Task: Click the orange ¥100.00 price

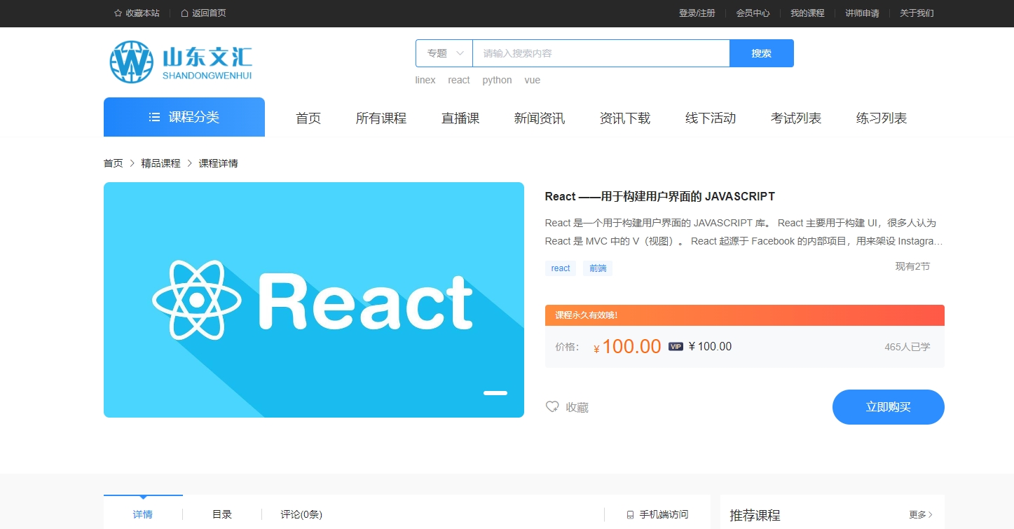Action: [x=627, y=347]
